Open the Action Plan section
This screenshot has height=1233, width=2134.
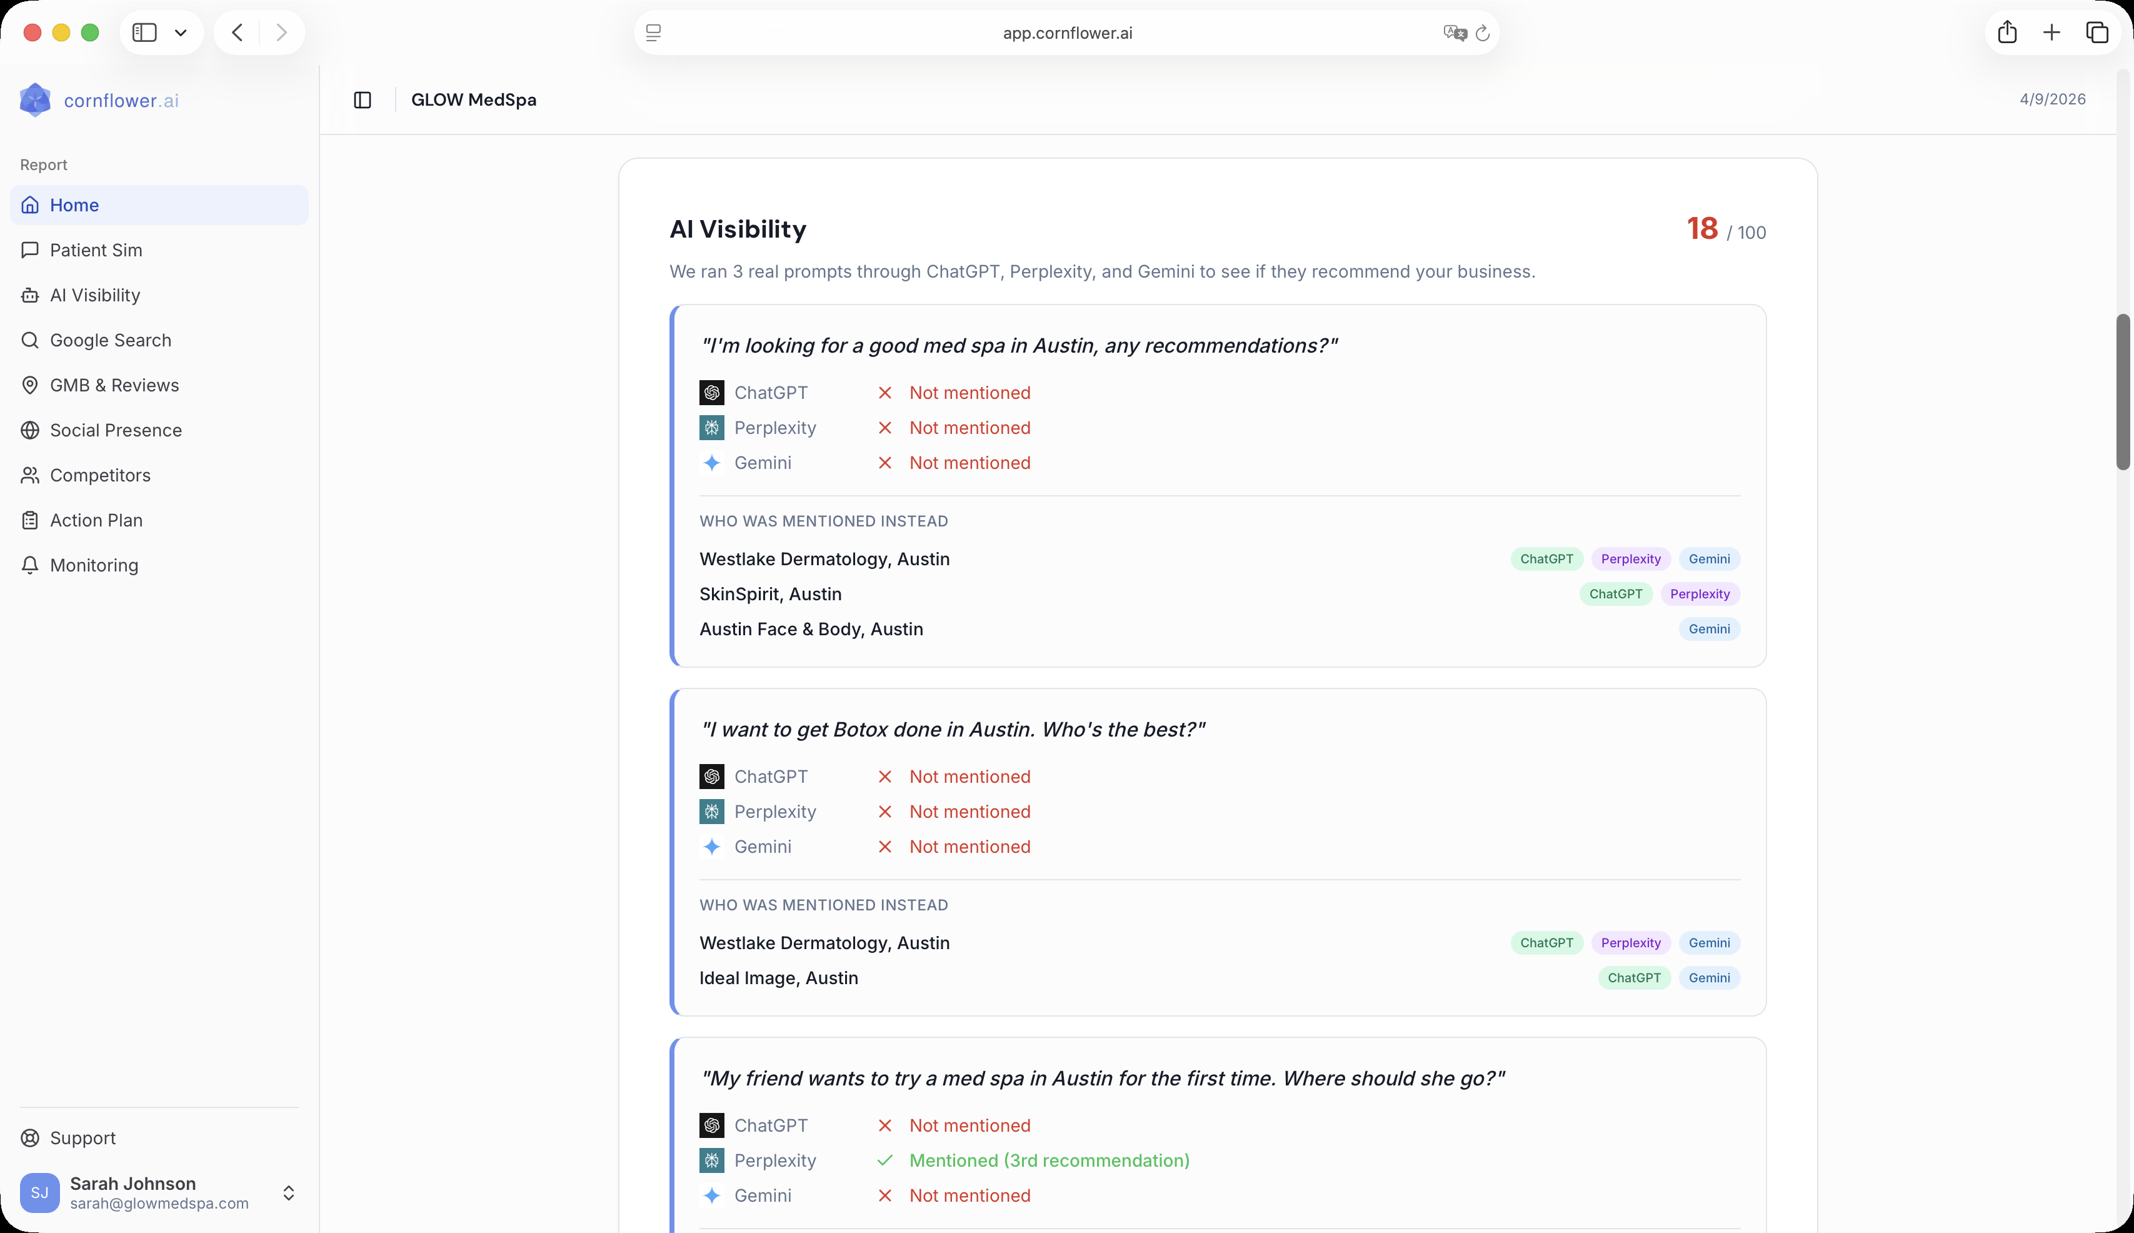pos(96,520)
